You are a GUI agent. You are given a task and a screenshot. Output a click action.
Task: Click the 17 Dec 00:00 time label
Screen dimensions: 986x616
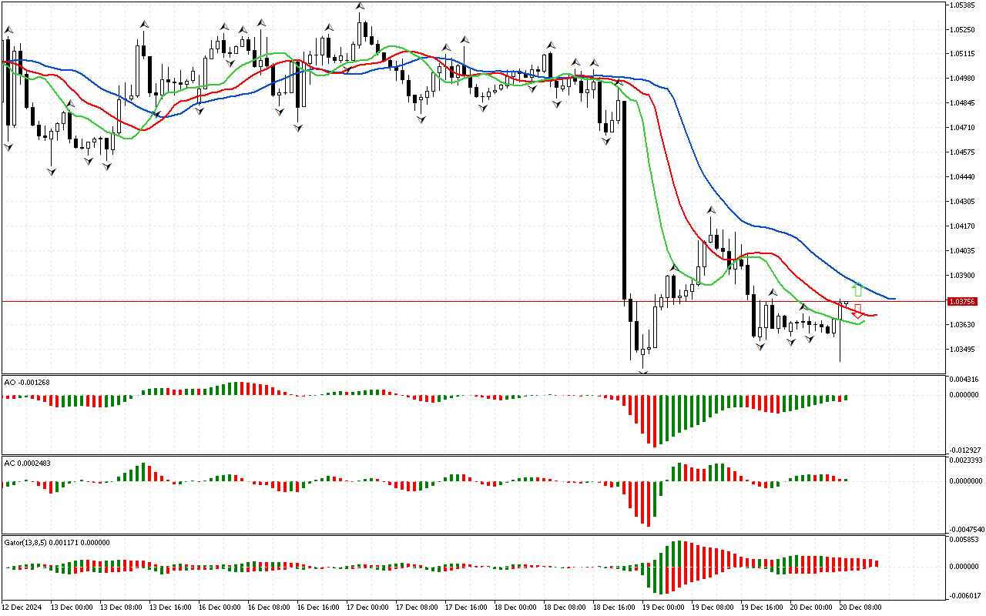tap(367, 608)
